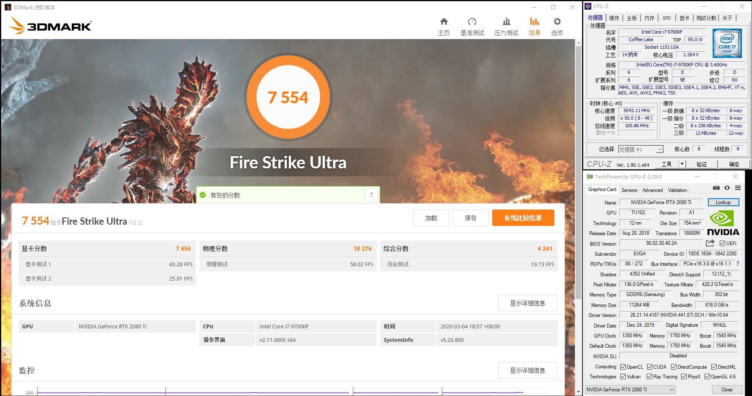This screenshot has width=752, height=396.
Task: Open 基准测试 benchmarks gauge icon
Action: coord(472,22)
